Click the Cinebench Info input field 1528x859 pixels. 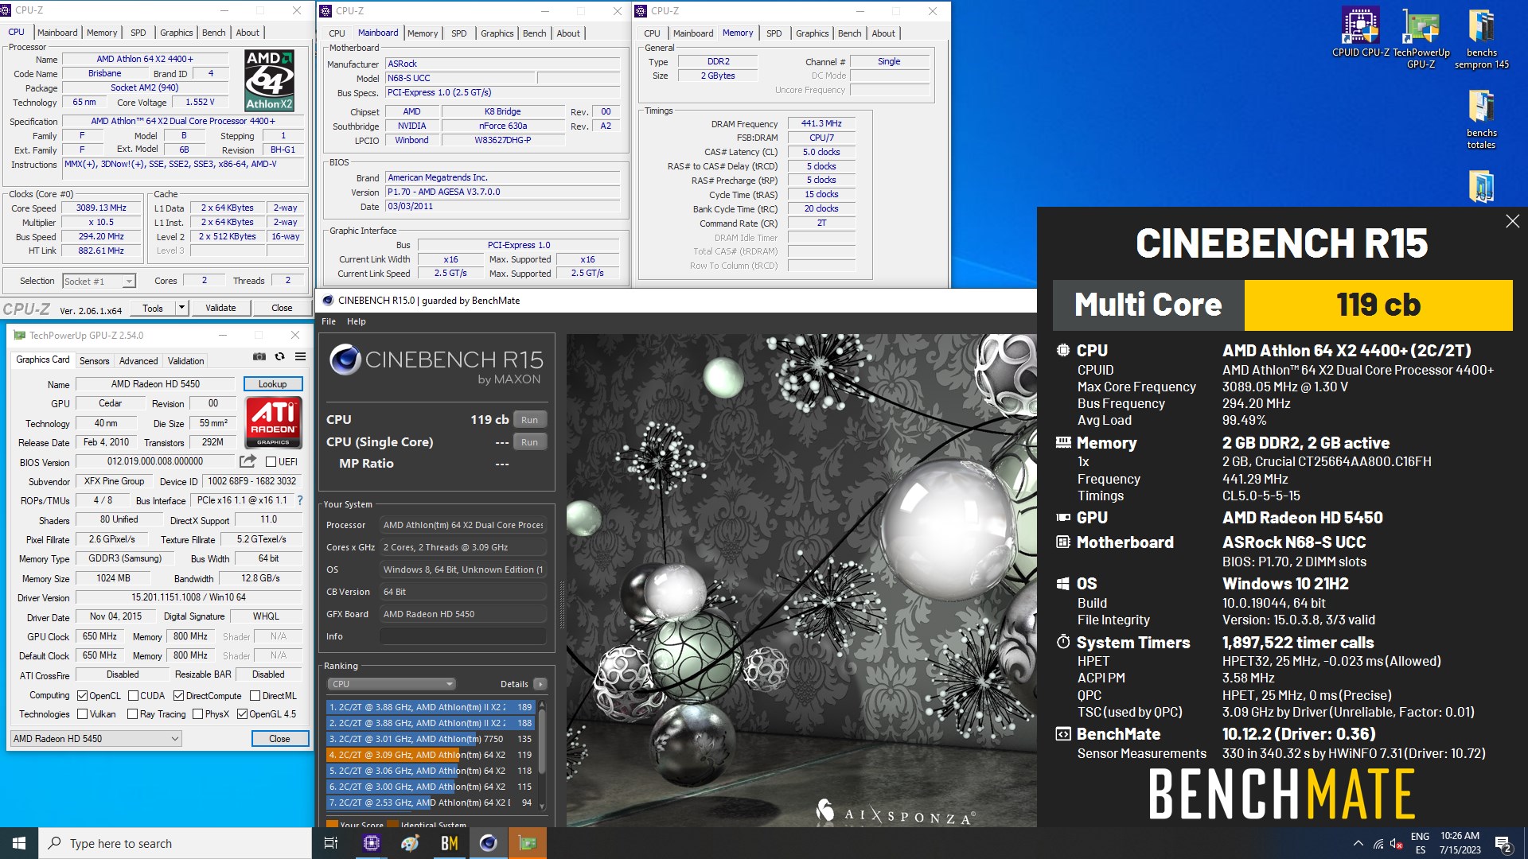click(463, 636)
